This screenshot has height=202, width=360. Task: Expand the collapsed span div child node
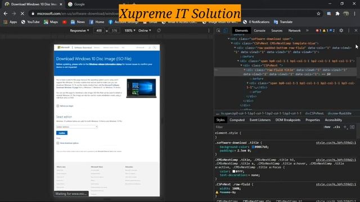(247, 83)
